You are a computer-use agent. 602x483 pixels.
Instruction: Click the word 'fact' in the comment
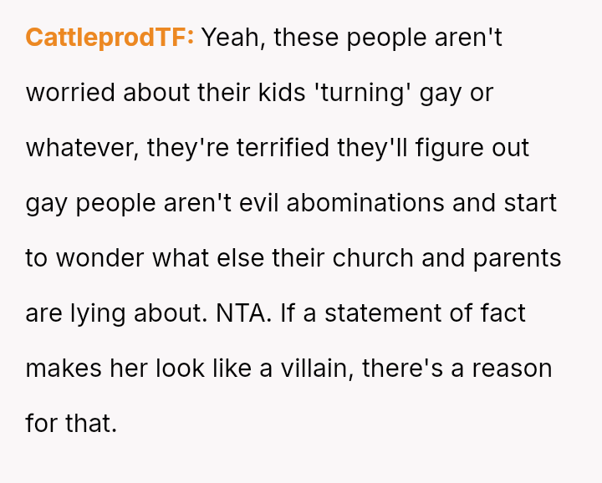pyautogui.click(x=505, y=313)
